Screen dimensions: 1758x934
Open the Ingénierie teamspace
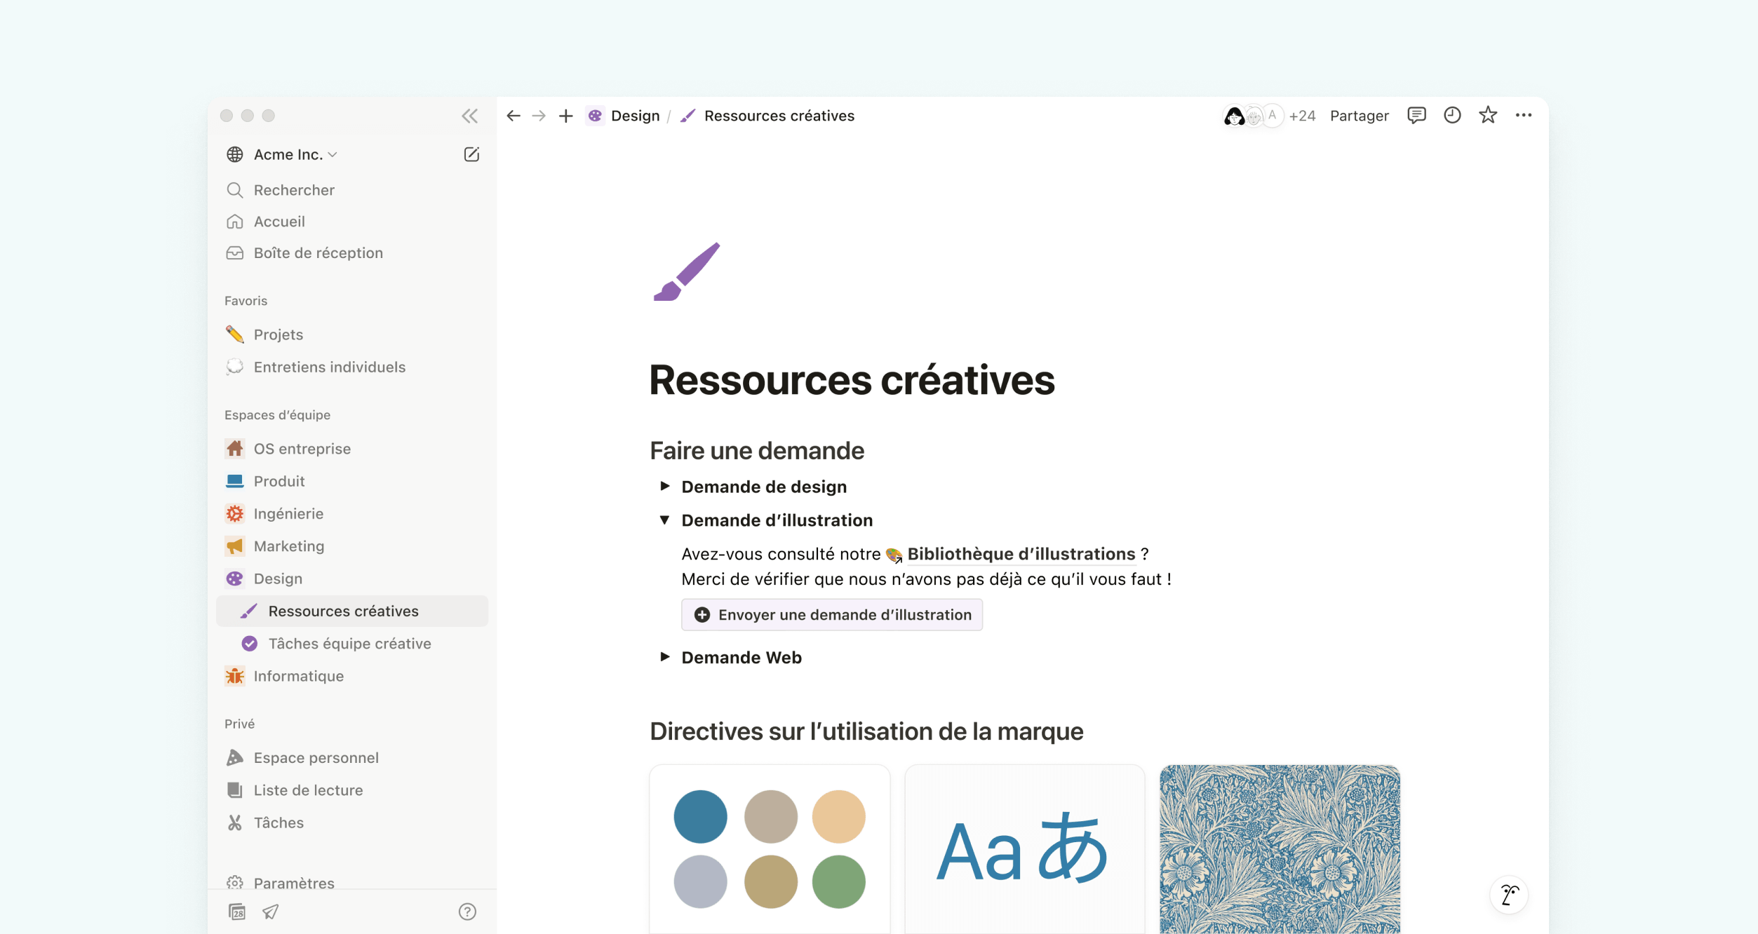pyautogui.click(x=352, y=513)
